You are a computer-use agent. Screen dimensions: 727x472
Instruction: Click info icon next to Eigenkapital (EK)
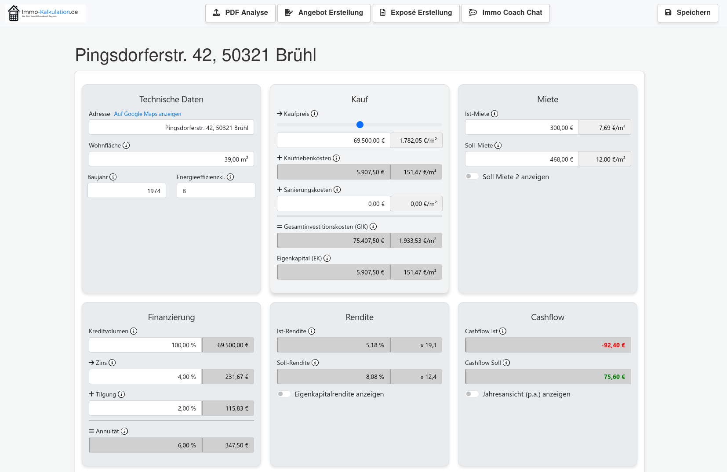pos(327,258)
